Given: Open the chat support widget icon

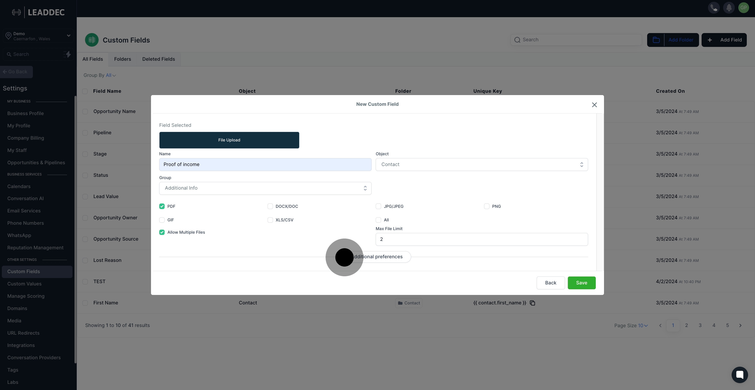Looking at the screenshot, I should [x=740, y=375].
